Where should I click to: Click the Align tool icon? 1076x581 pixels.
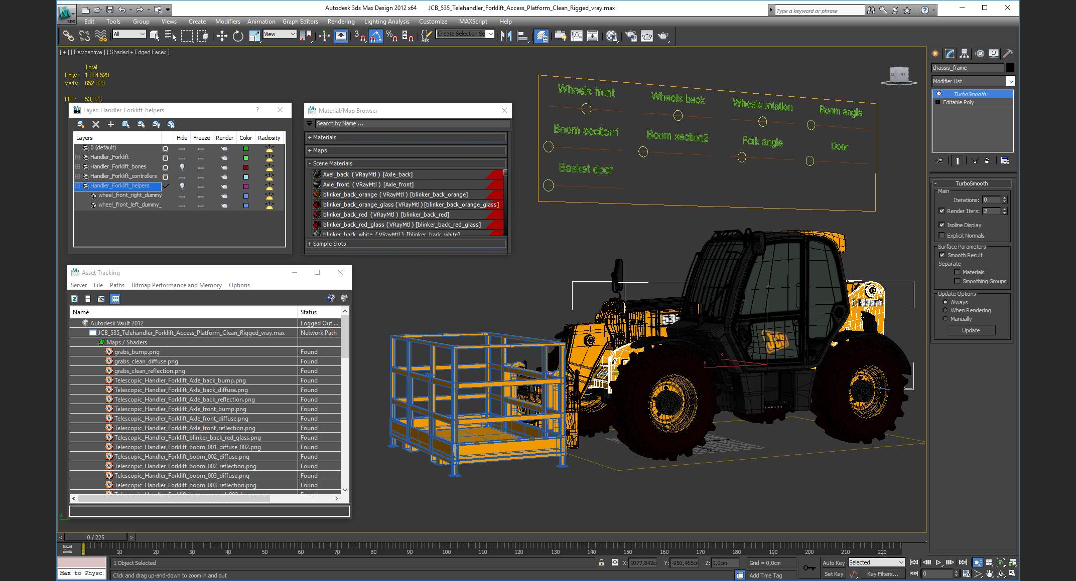pyautogui.click(x=522, y=36)
